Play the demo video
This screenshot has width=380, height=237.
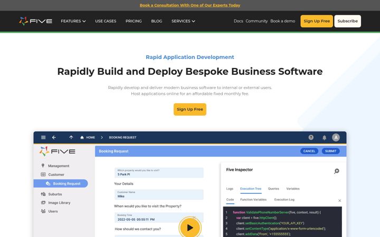[190, 228]
